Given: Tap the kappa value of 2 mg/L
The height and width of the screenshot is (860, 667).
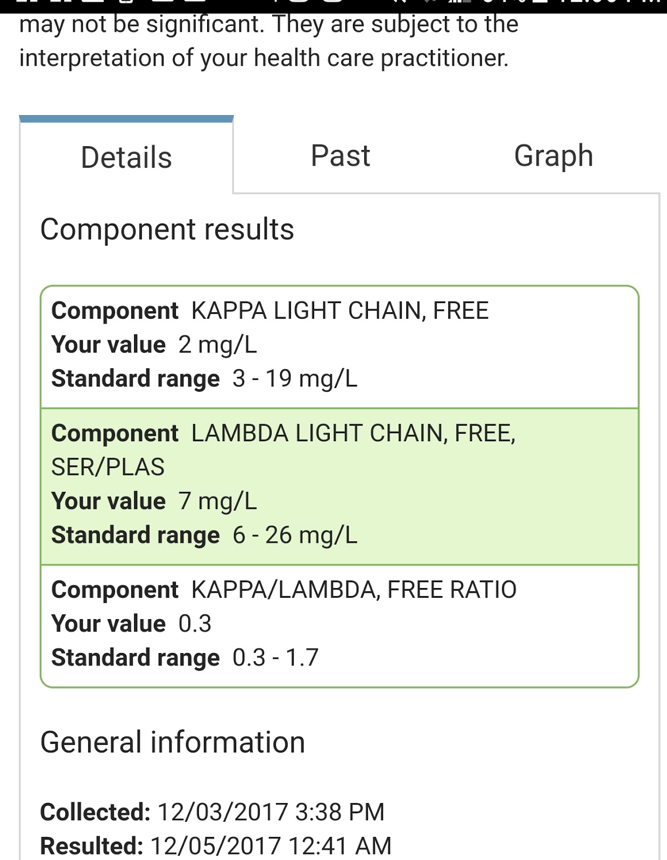Looking at the screenshot, I should (217, 345).
